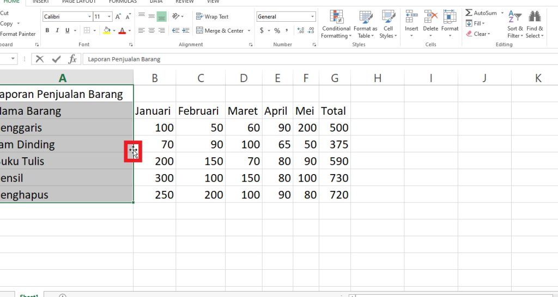Open font name dropdown Calibri

tap(90, 17)
